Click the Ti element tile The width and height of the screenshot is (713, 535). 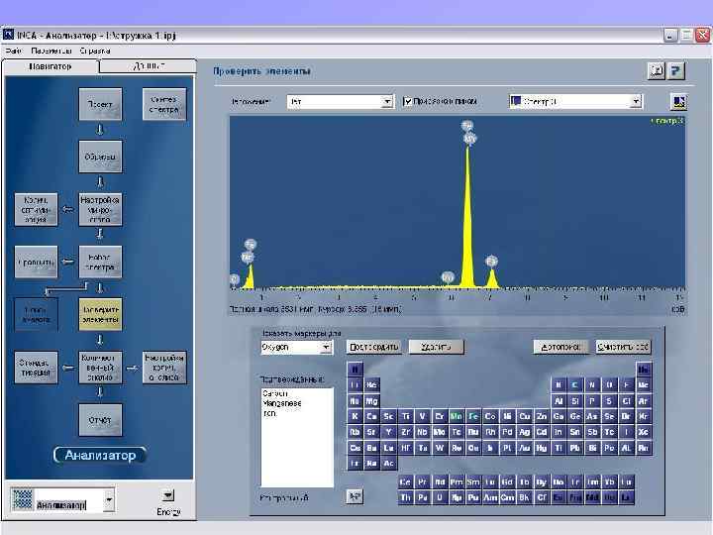point(406,417)
